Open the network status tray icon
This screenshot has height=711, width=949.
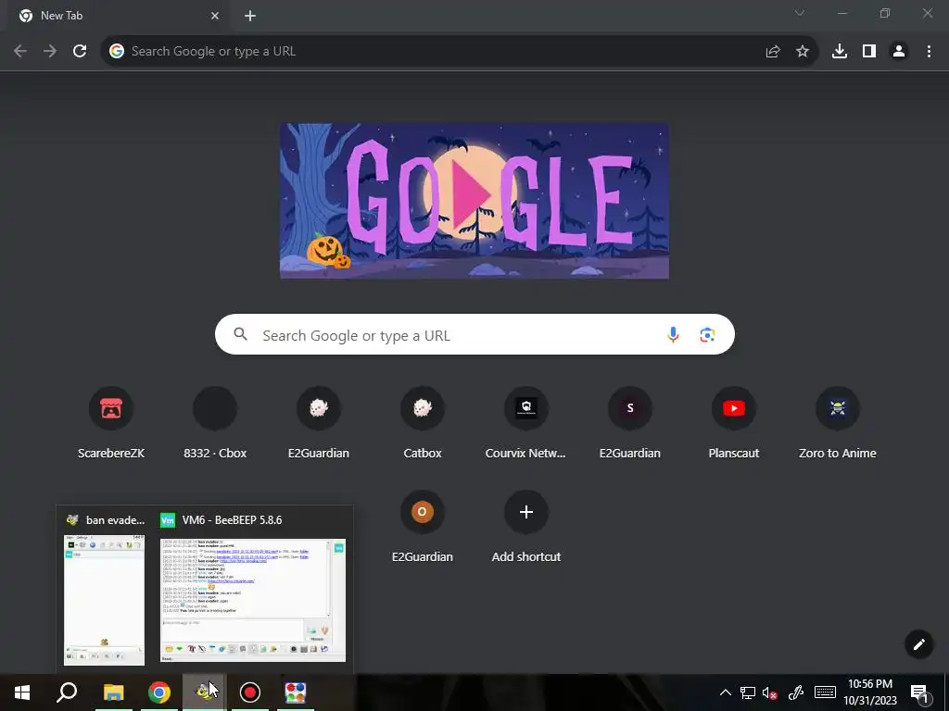tap(748, 692)
